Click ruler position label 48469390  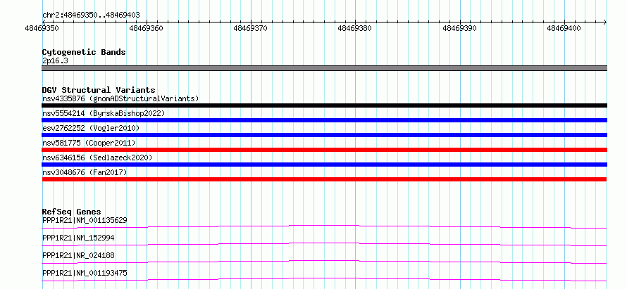(x=460, y=28)
